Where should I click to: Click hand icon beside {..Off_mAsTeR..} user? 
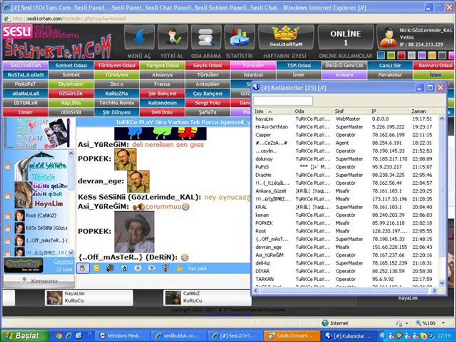click(8, 240)
